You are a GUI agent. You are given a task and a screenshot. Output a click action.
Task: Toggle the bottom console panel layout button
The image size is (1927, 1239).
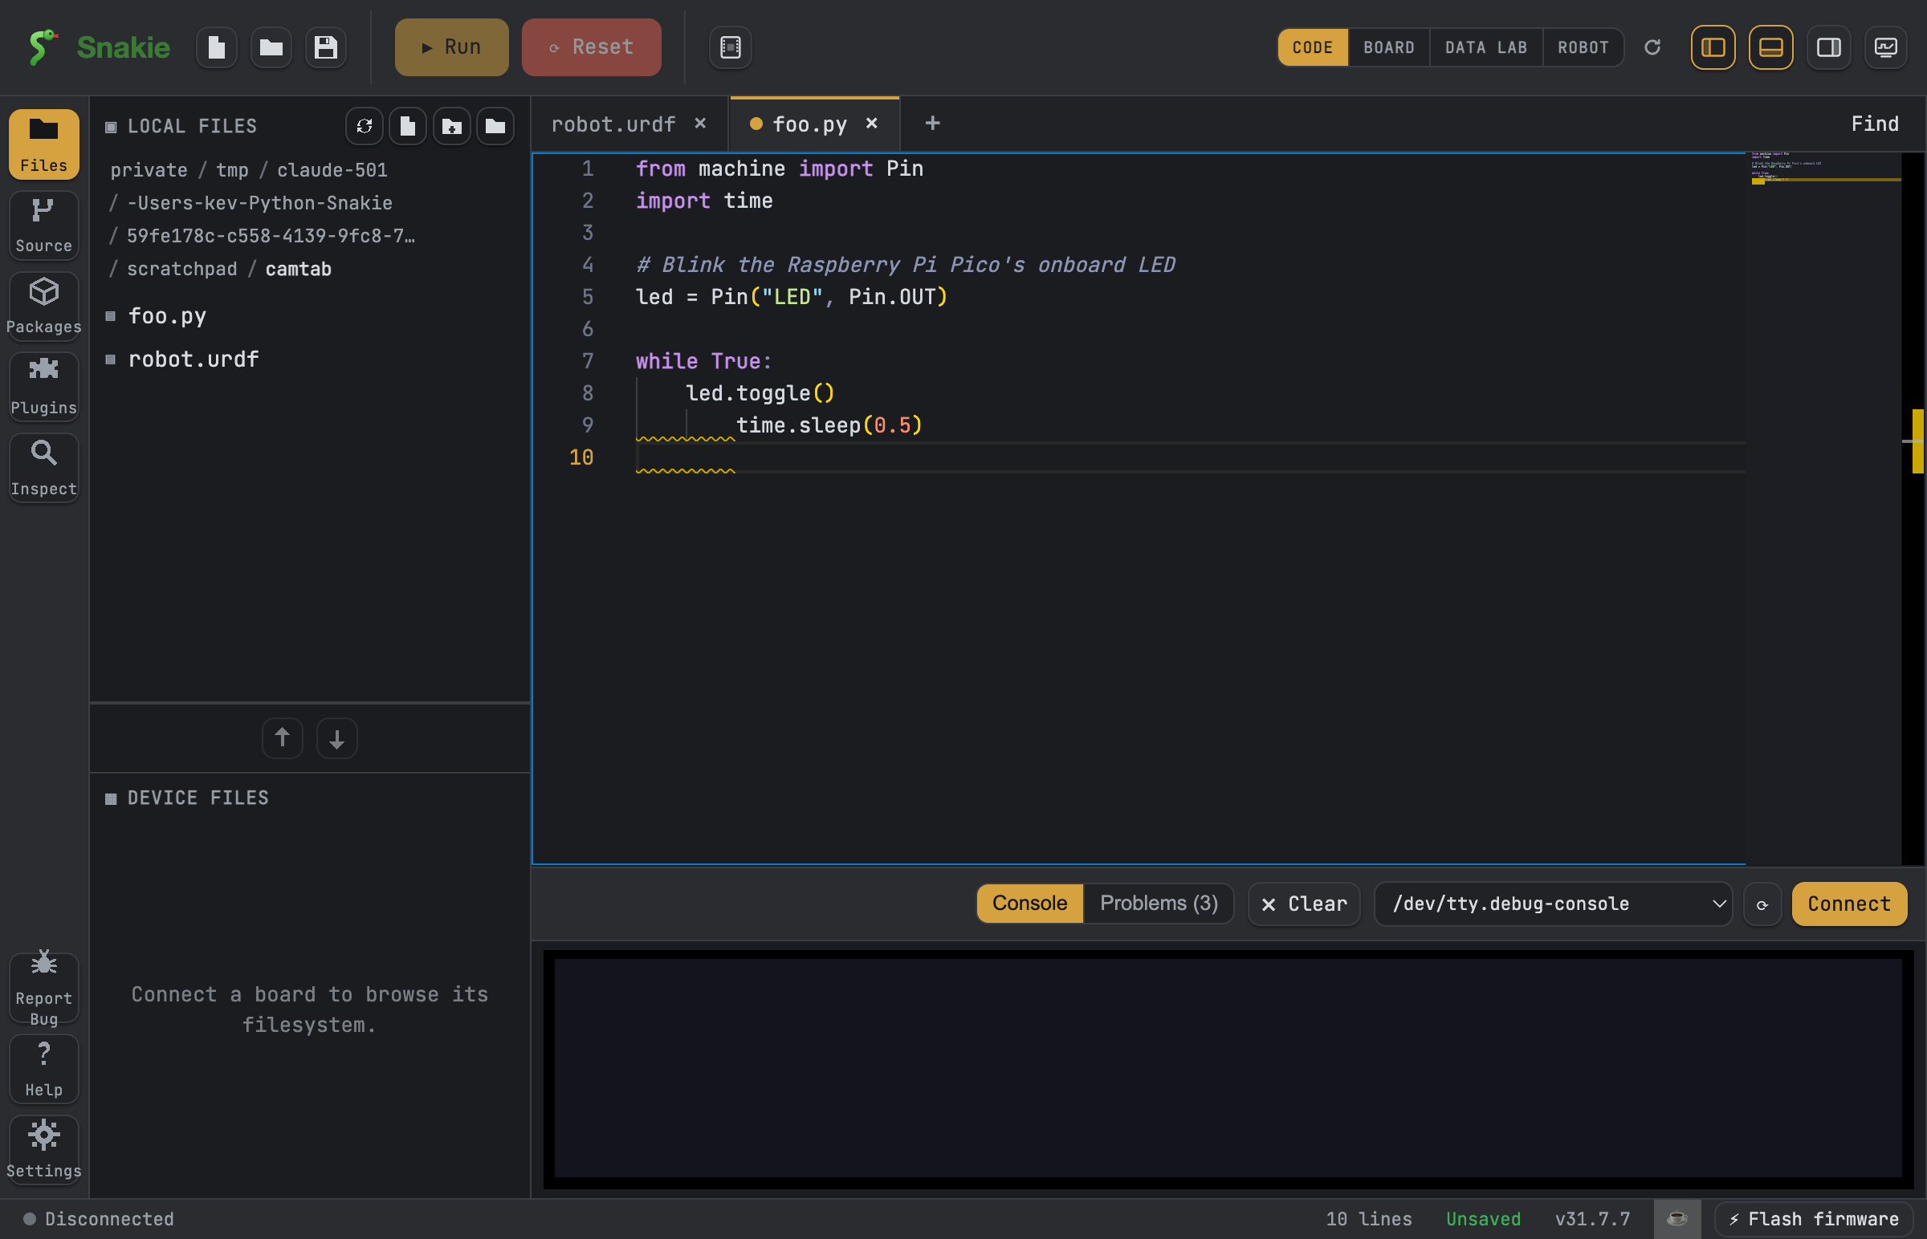pos(1771,47)
